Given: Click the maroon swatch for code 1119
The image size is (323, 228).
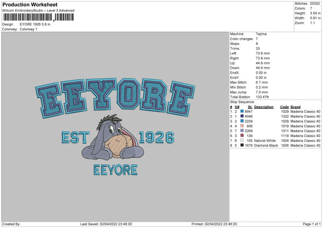Looking at the screenshot, I should (242, 136).
